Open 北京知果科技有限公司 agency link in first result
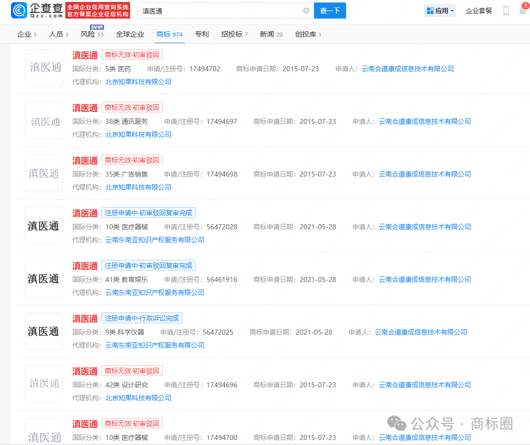The width and height of the screenshot is (530, 445). pos(138,82)
